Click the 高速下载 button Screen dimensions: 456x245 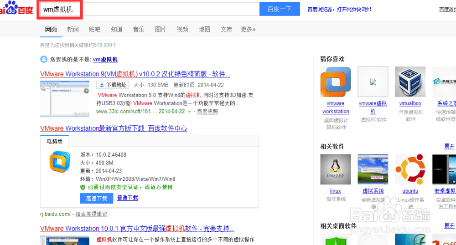(x=97, y=198)
